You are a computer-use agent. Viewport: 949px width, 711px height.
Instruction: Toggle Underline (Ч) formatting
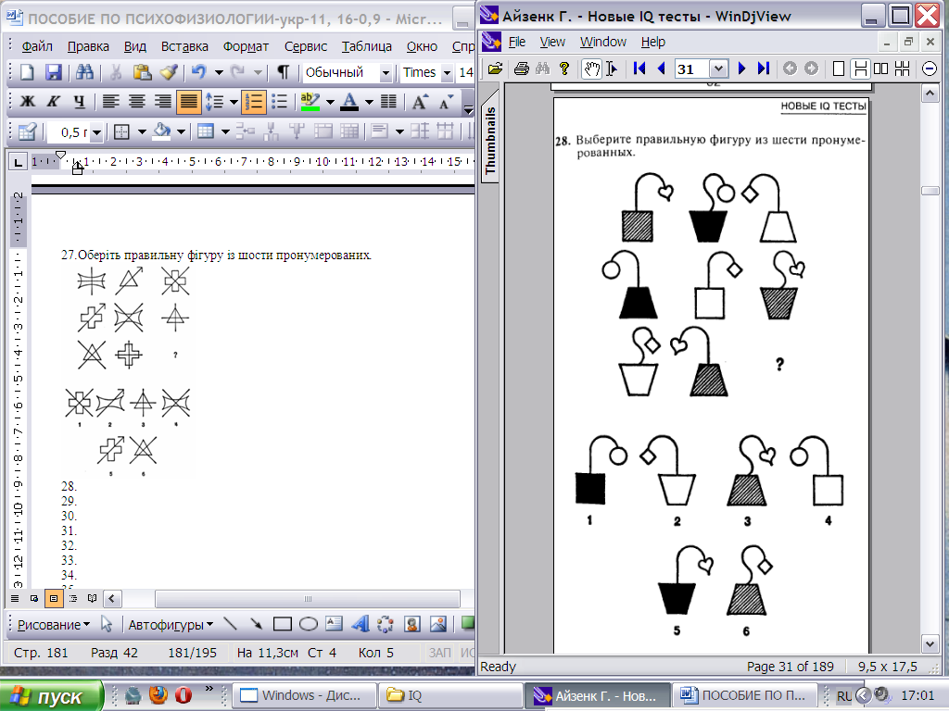[80, 102]
